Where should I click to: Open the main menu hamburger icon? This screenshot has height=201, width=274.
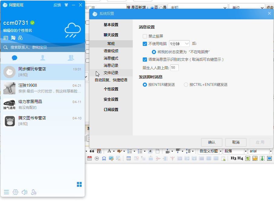click(x=6, y=192)
